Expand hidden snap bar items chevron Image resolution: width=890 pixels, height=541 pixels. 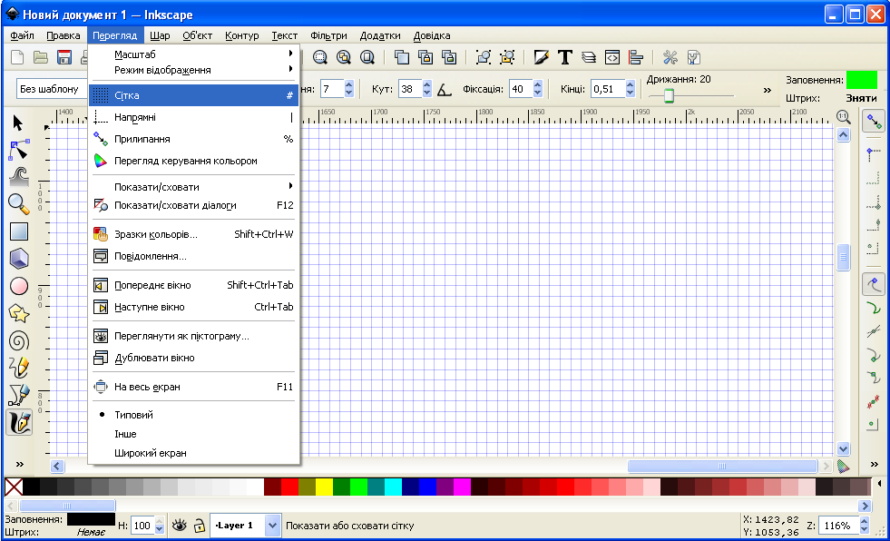(874, 465)
